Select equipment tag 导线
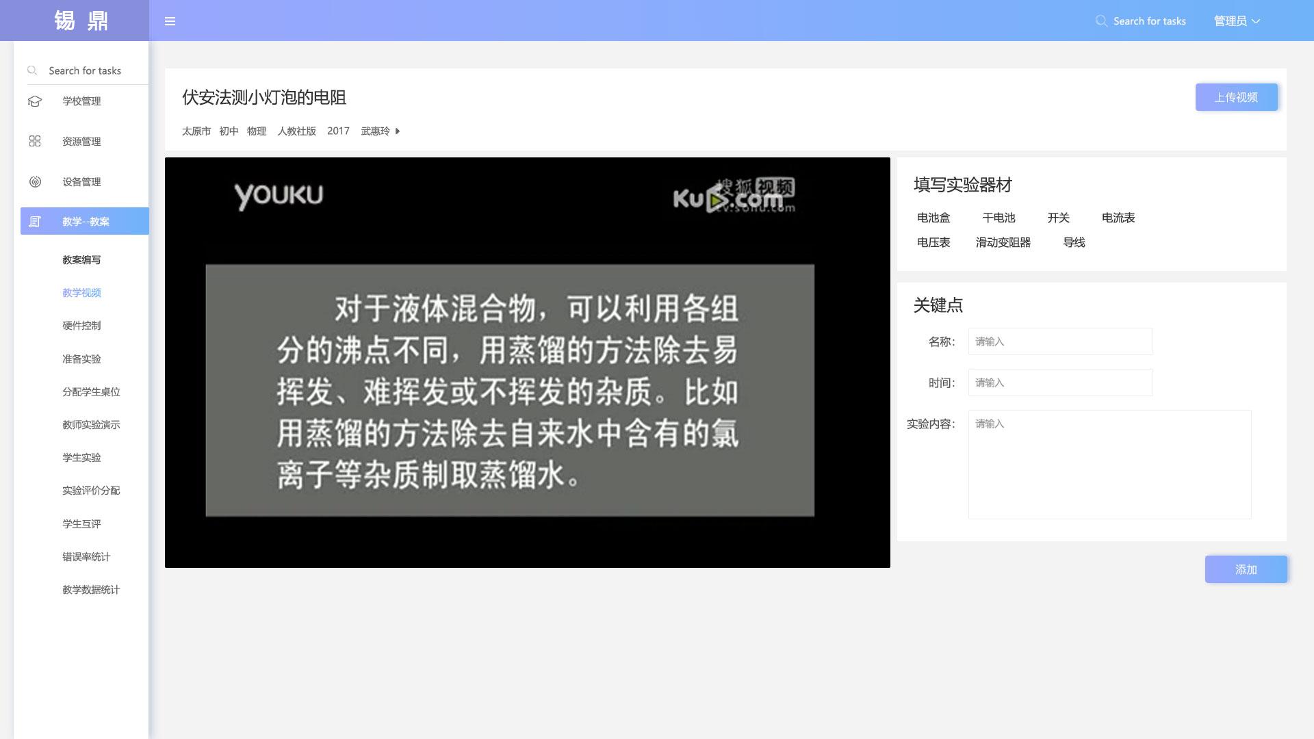 [x=1074, y=242]
